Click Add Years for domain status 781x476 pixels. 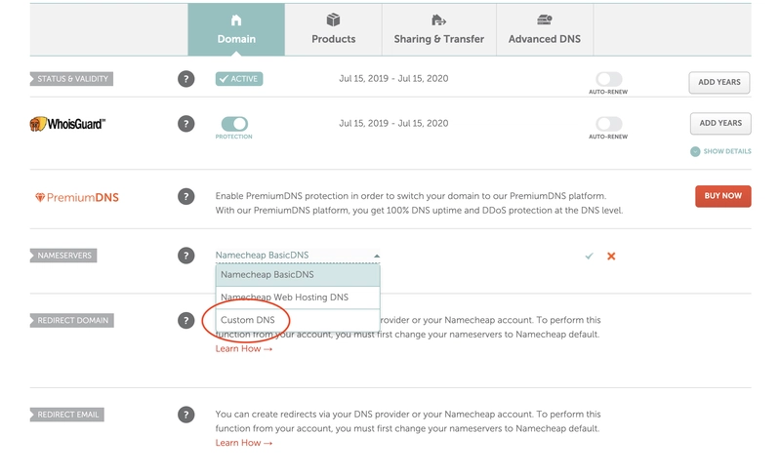click(x=719, y=82)
